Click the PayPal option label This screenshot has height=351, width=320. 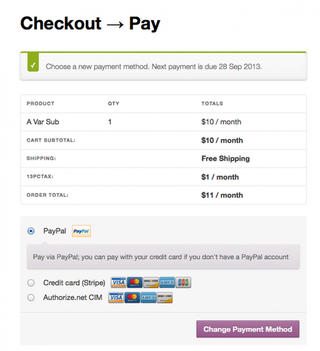point(55,231)
